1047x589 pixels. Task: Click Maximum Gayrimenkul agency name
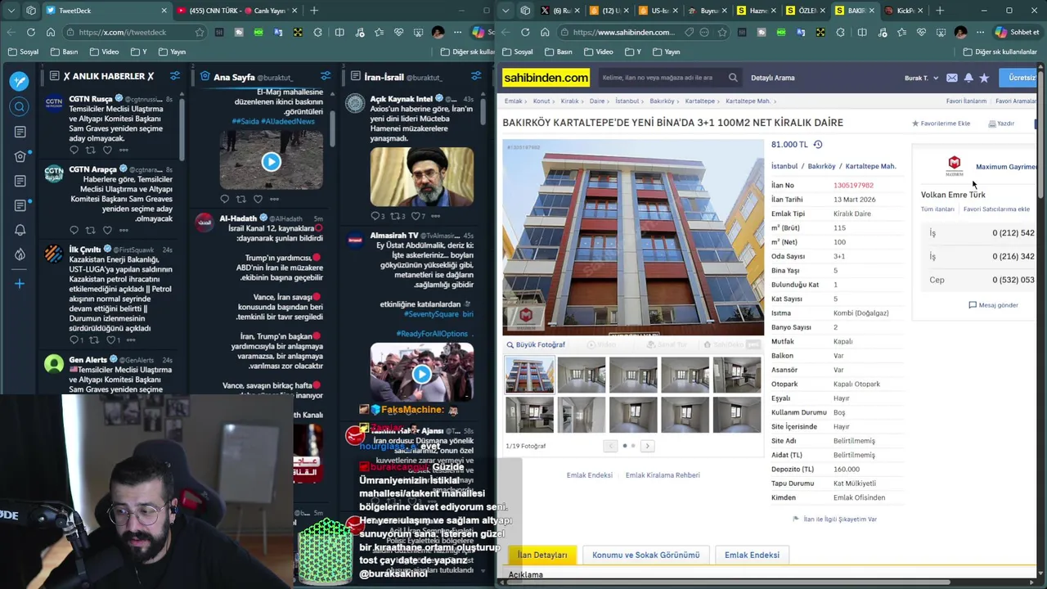click(1006, 167)
